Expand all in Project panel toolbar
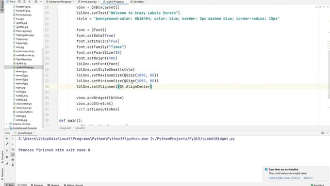 point(24,2)
